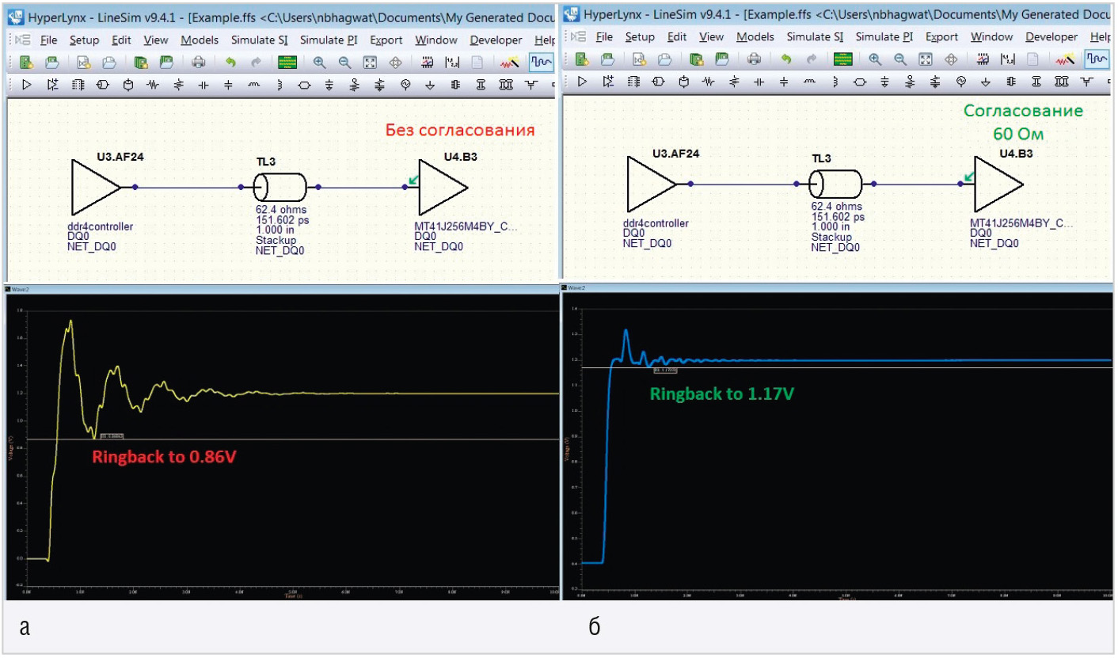Pick the resistor component in right window palette
Image resolution: width=1118 pixels, height=658 pixels.
(x=709, y=80)
